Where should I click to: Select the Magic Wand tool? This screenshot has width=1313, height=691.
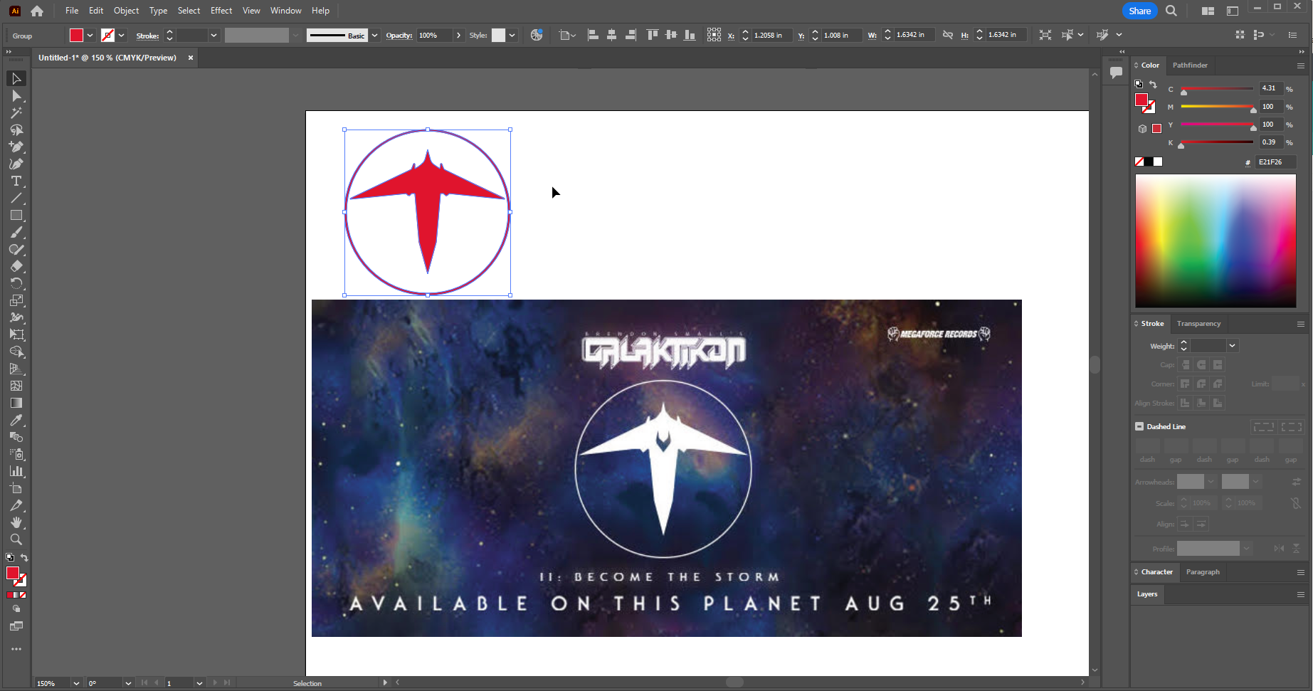(x=16, y=113)
